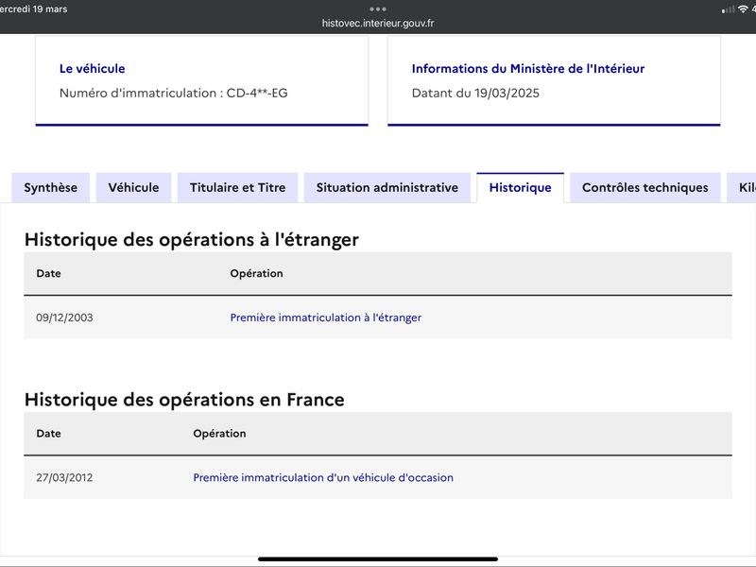Image resolution: width=756 pixels, height=567 pixels.
Task: Open the Synthèse tab
Action: point(51,187)
